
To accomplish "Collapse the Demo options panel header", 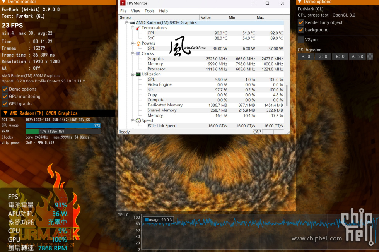I will pyautogui.click(x=300, y=2).
